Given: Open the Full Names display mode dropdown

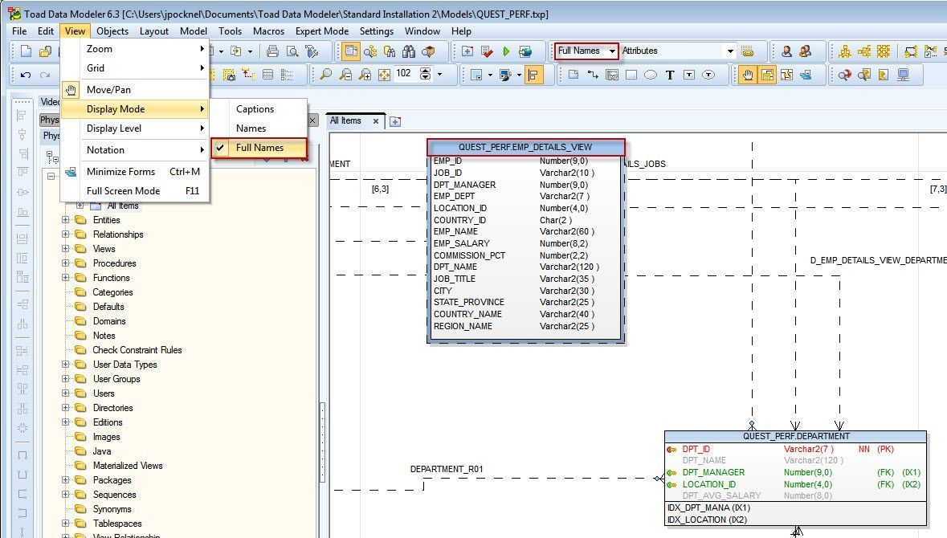Looking at the screenshot, I should pos(612,51).
